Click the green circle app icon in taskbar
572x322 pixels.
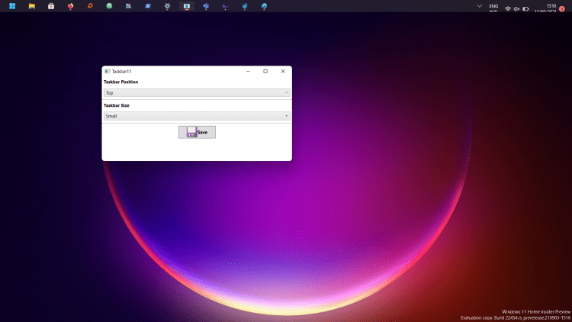click(109, 6)
